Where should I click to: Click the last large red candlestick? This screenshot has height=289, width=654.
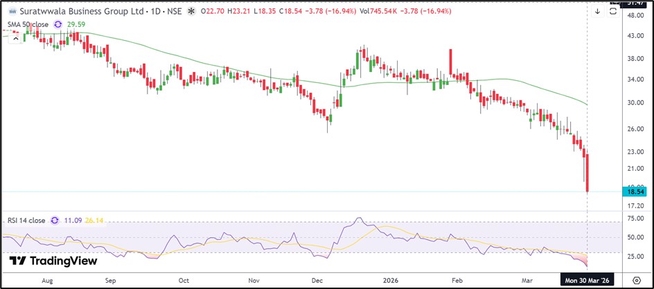[587, 173]
